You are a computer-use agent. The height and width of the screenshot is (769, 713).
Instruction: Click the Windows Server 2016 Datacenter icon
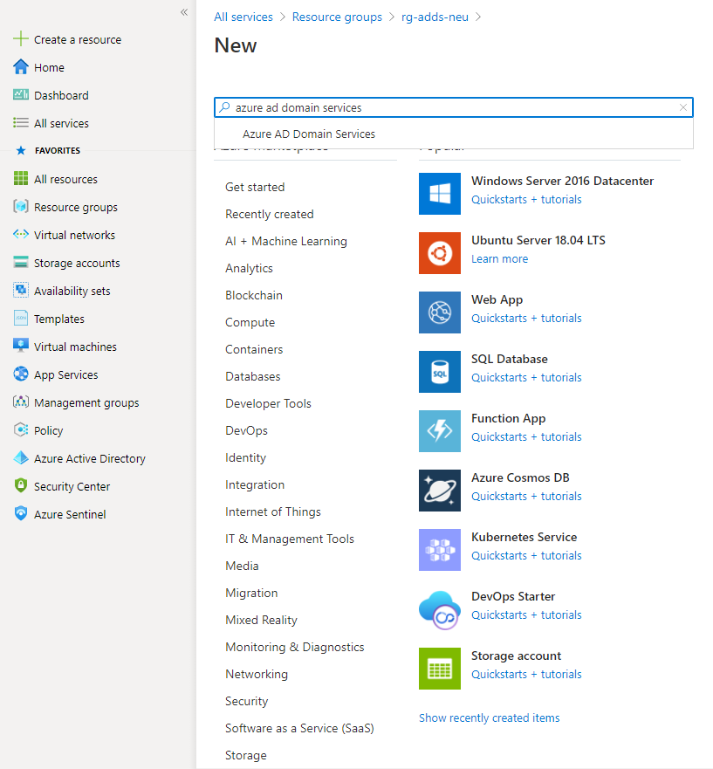click(439, 194)
